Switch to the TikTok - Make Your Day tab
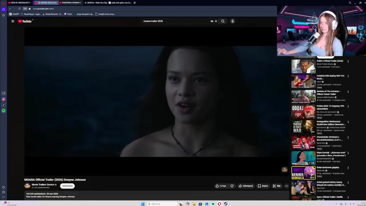 95,3
